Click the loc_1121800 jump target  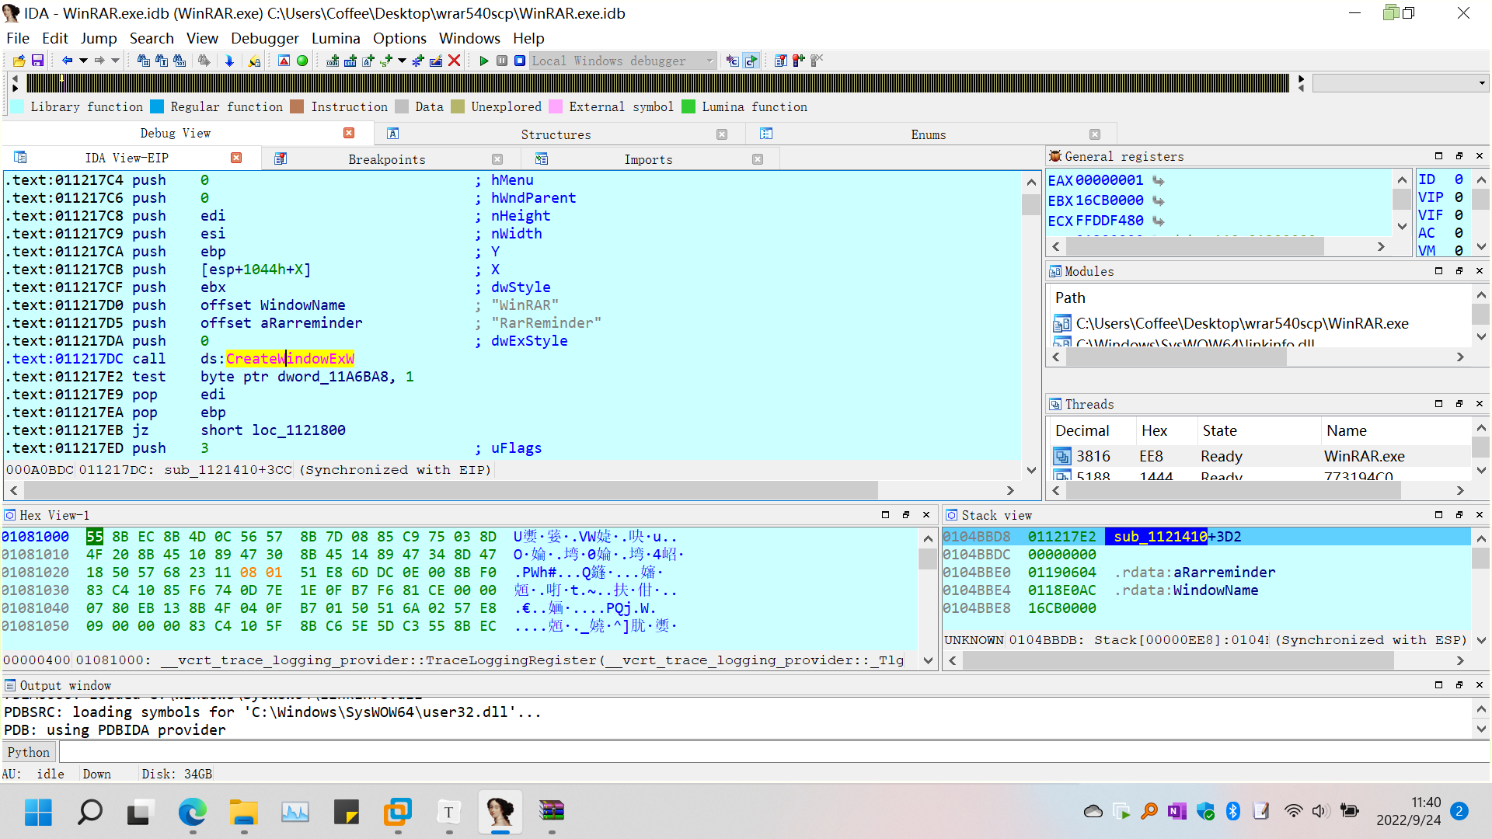point(298,430)
